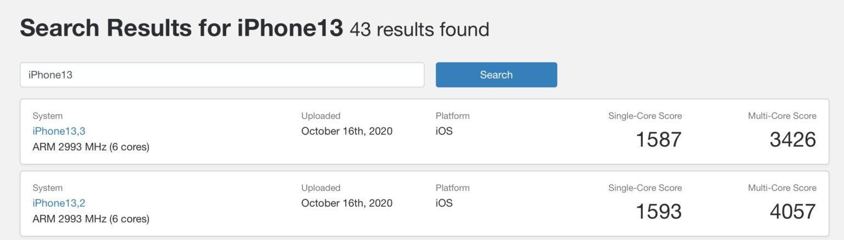The height and width of the screenshot is (240, 844).
Task: Click the Multi-Core Score label in second result
Action: 782,188
